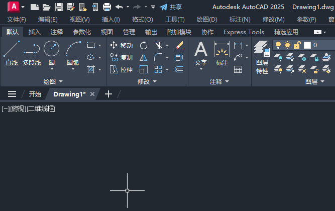This screenshot has width=335, height=211.
Task: Toggle layer 0 freeze sun icon
Action: (x=287, y=45)
